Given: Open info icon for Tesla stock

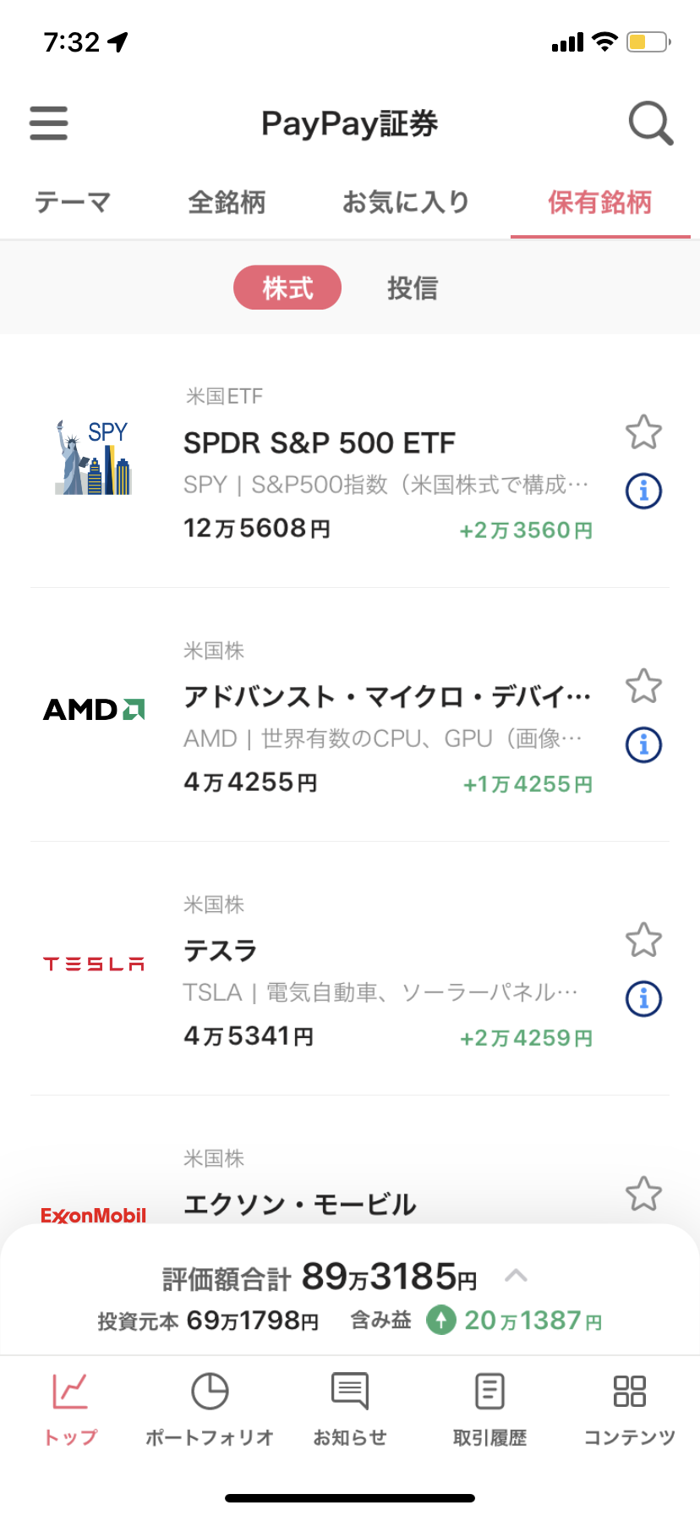Looking at the screenshot, I should [643, 998].
